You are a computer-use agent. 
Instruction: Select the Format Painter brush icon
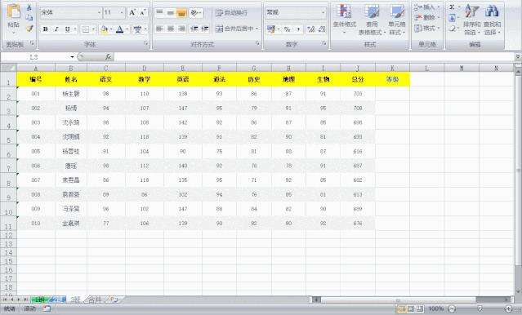click(29, 28)
